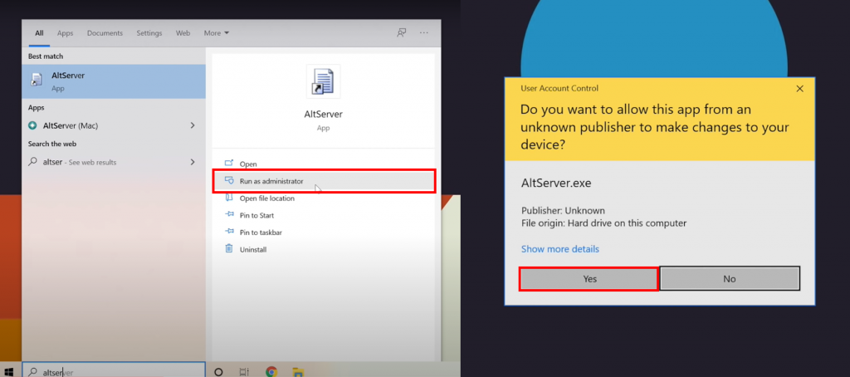The image size is (850, 377).
Task: Click the Show more details link
Action: 560,249
